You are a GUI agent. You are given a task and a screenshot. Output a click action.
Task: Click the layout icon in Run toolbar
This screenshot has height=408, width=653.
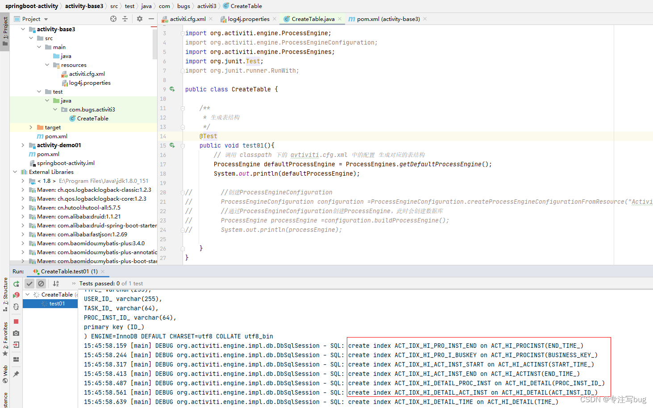coord(16,359)
